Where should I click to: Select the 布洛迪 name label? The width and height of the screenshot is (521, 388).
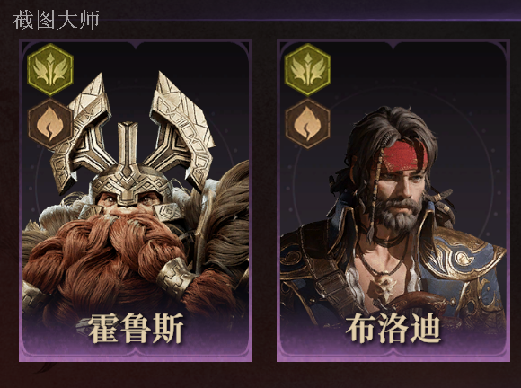point(393,328)
